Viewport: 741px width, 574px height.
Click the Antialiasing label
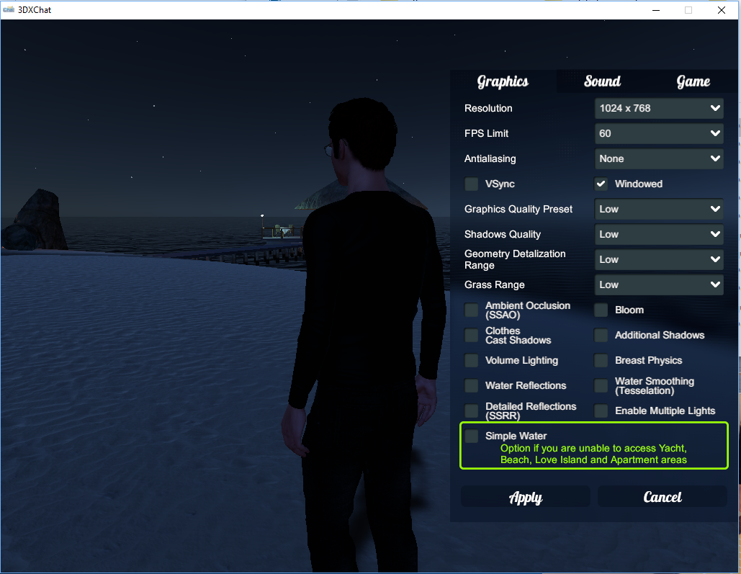(490, 159)
